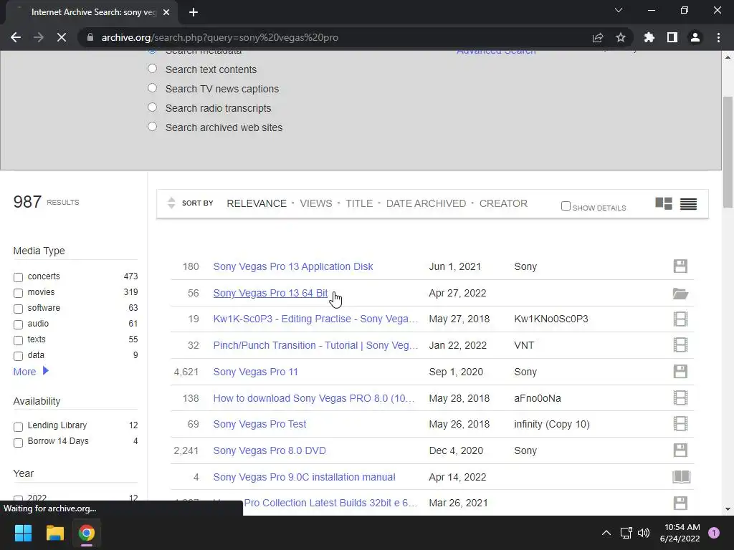Open the tab search chevron
The height and width of the screenshot is (550, 734).
pyautogui.click(x=619, y=10)
